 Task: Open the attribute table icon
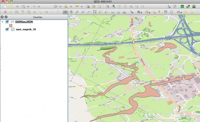coord(165,12)
